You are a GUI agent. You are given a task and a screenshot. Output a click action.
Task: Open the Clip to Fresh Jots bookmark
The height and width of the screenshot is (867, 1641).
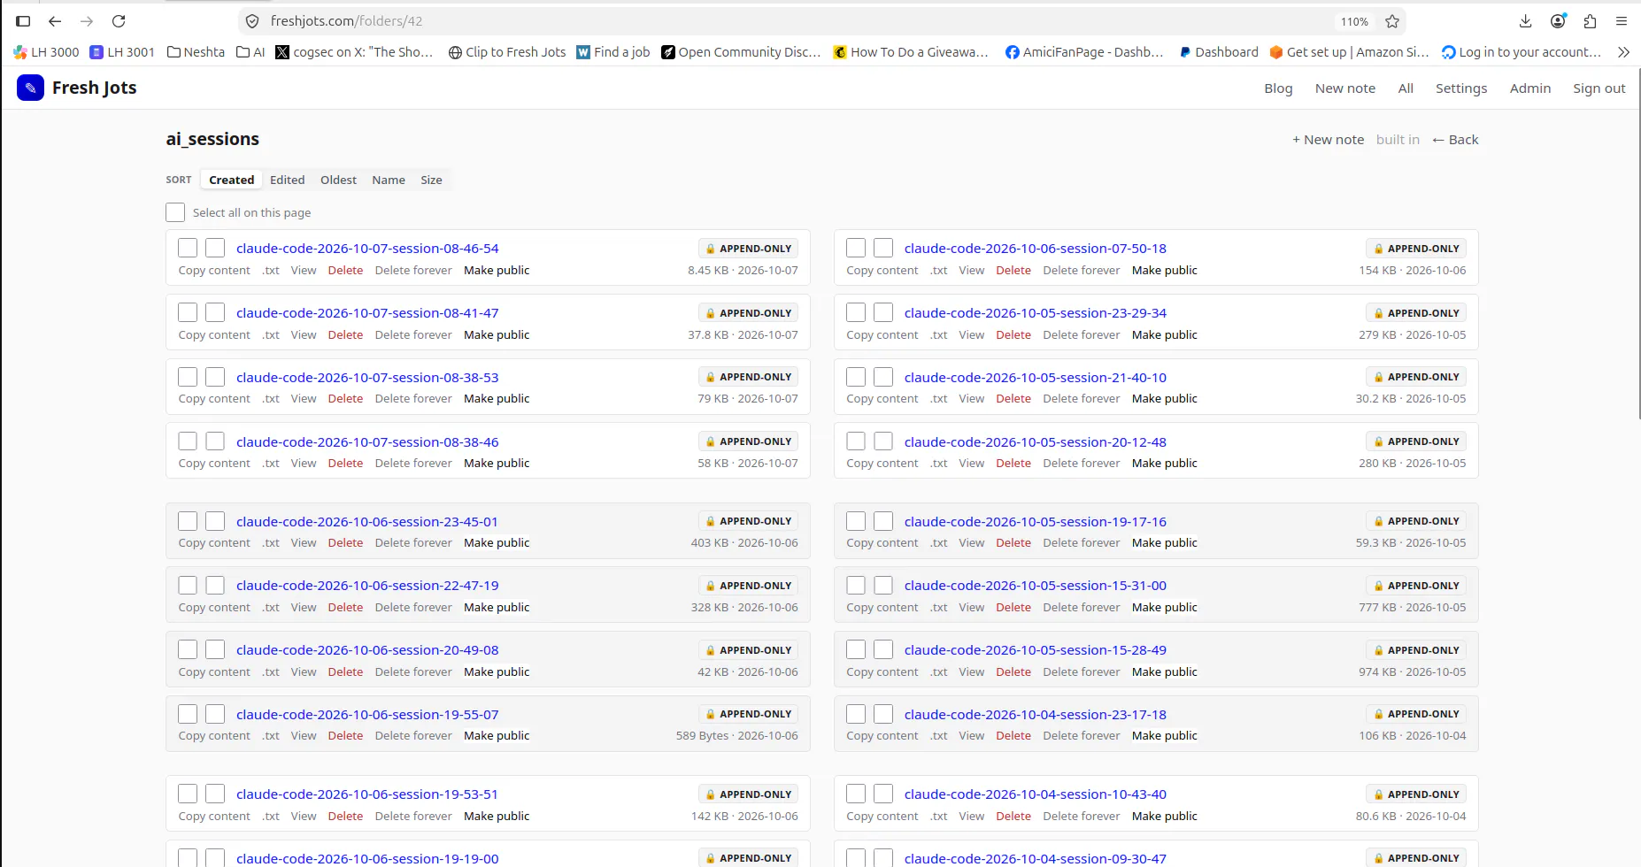507,52
